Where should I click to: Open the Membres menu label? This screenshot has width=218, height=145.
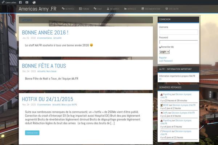coord(114,9)
